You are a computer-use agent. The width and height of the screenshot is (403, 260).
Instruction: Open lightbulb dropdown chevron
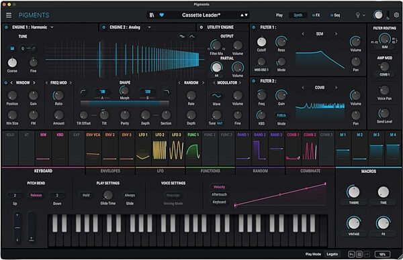click(x=363, y=15)
